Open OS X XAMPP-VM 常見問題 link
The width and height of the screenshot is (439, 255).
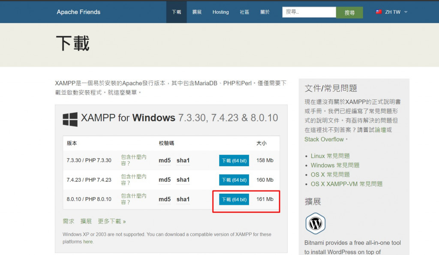(x=346, y=184)
